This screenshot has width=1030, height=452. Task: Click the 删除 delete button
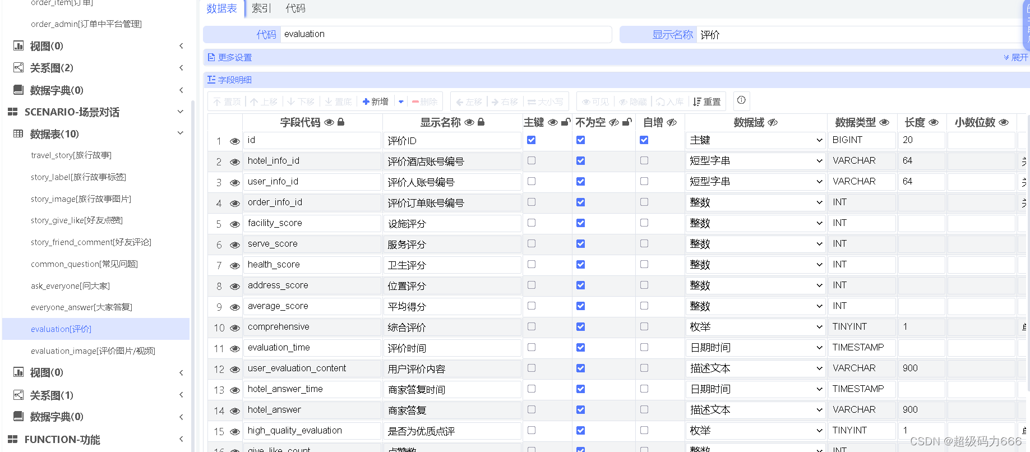click(424, 102)
